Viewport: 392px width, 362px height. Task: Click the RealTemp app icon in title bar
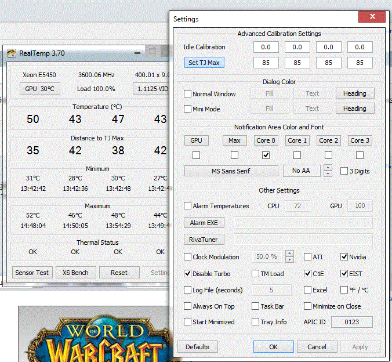tap(11, 53)
